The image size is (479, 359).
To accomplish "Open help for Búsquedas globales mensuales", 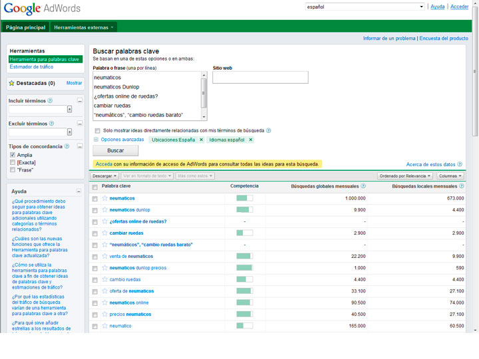I will tap(363, 187).
